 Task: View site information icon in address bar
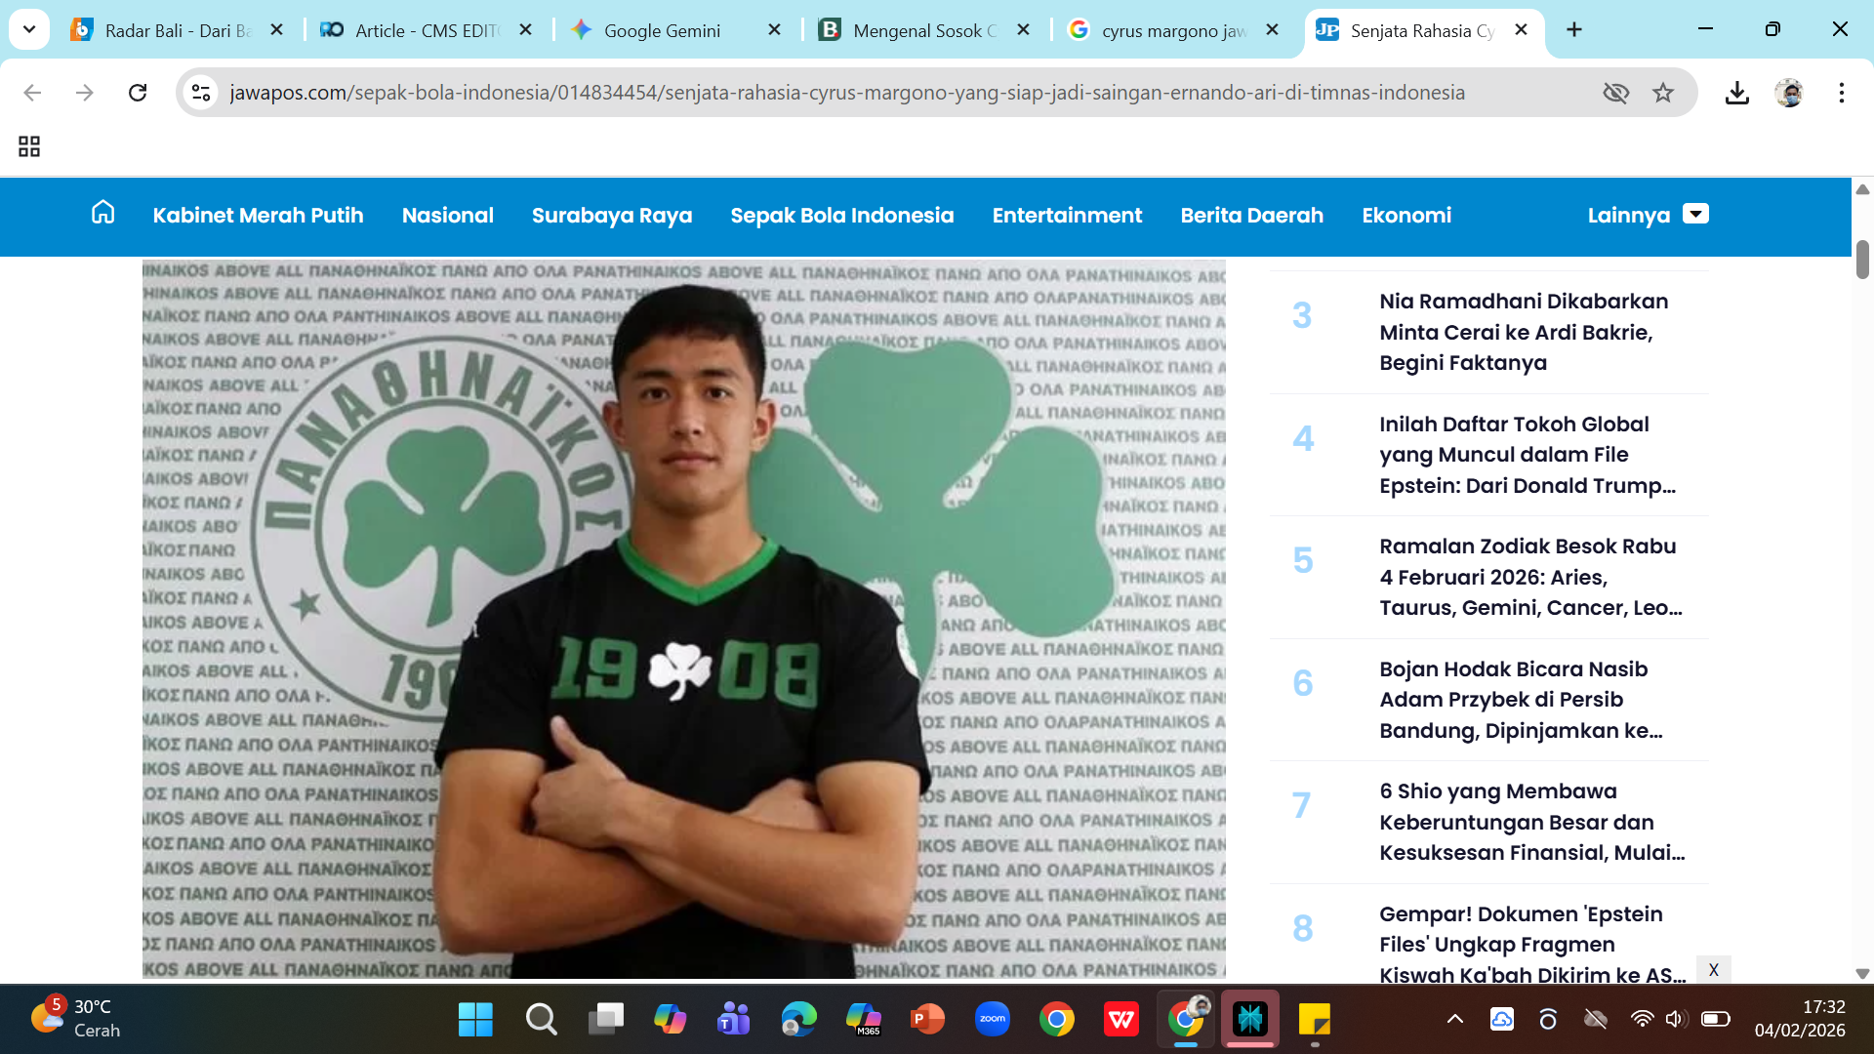201,93
